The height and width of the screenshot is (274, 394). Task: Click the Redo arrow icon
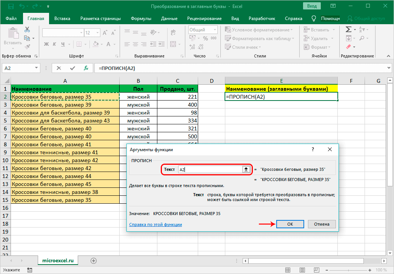(34, 6)
